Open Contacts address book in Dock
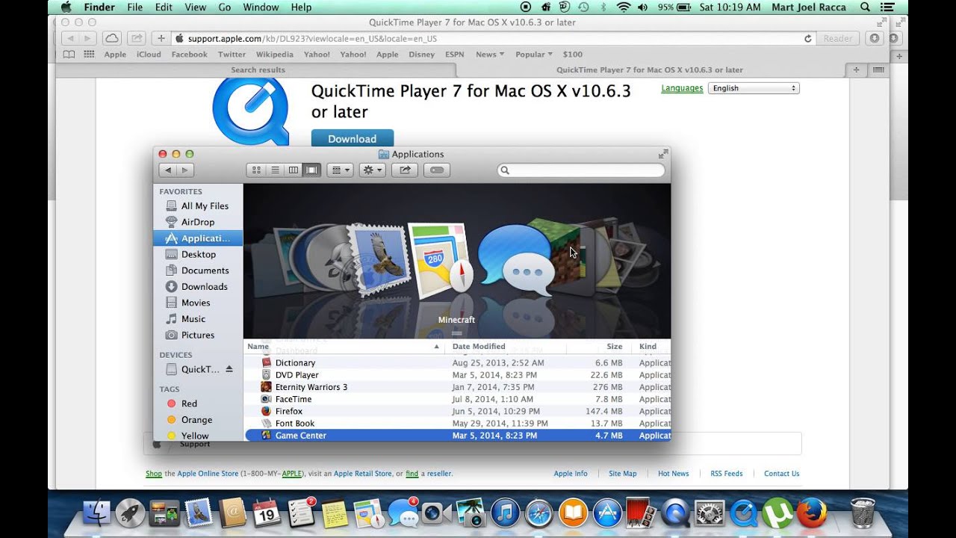This screenshot has width=956, height=538. tap(233, 513)
